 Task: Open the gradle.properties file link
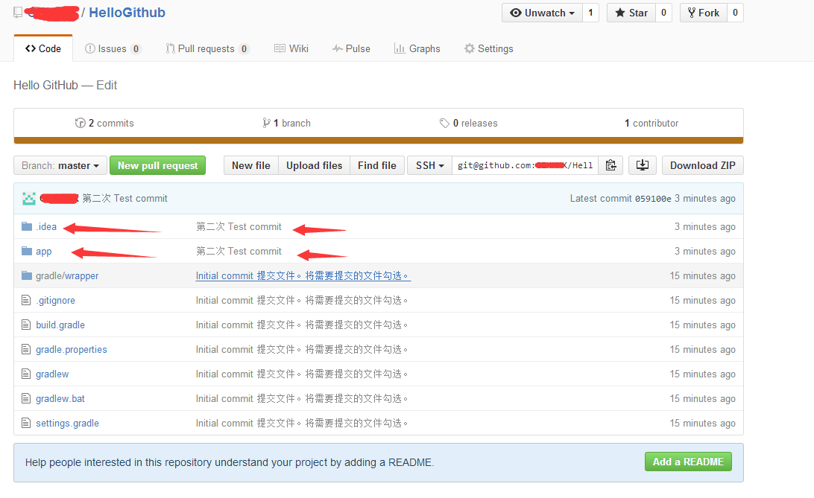coord(71,349)
